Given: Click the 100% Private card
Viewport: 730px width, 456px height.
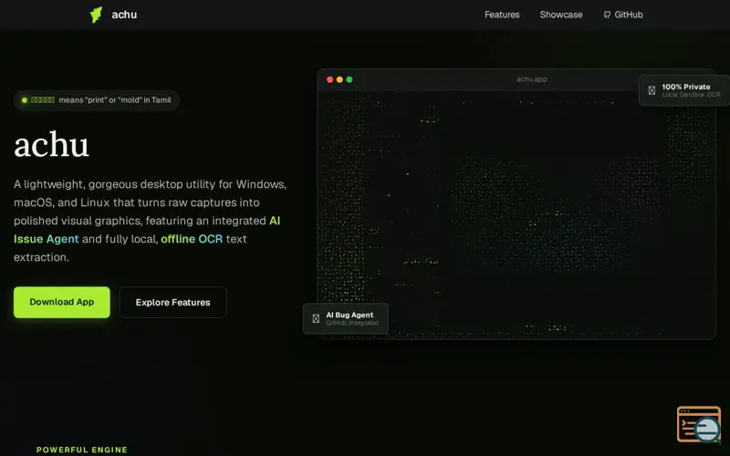Looking at the screenshot, I should pyautogui.click(x=683, y=90).
